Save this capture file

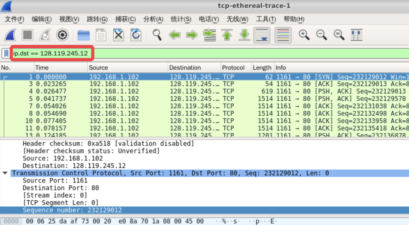coord(101,35)
